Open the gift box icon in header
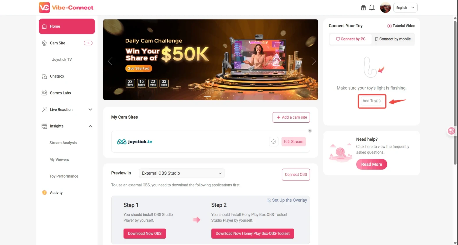This screenshot has width=458, height=245. 363,8
